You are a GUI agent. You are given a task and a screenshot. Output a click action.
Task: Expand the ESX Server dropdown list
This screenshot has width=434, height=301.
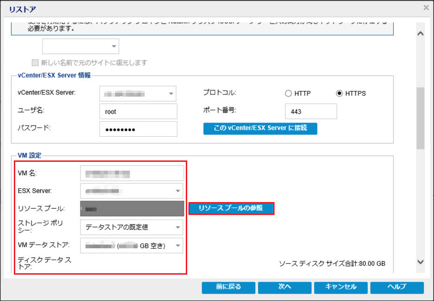point(177,190)
